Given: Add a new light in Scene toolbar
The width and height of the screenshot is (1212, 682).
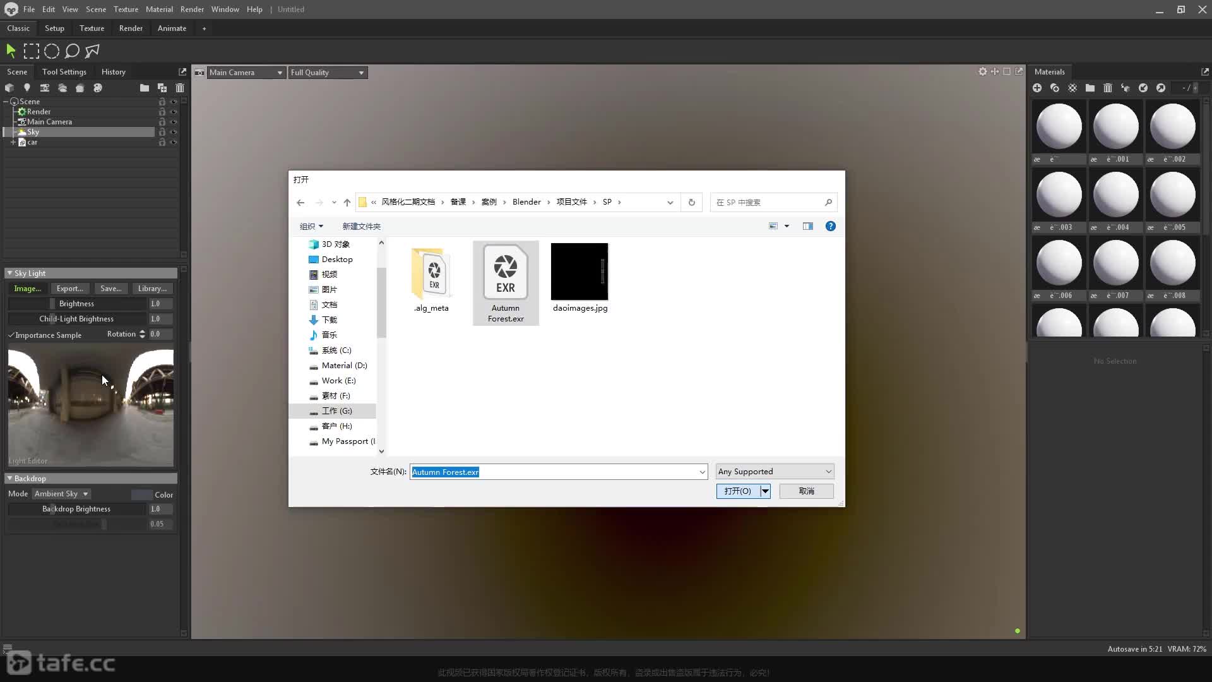Looking at the screenshot, I should (27, 88).
